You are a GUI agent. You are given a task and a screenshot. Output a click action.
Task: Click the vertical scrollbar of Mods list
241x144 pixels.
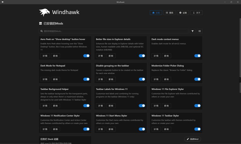(240, 55)
